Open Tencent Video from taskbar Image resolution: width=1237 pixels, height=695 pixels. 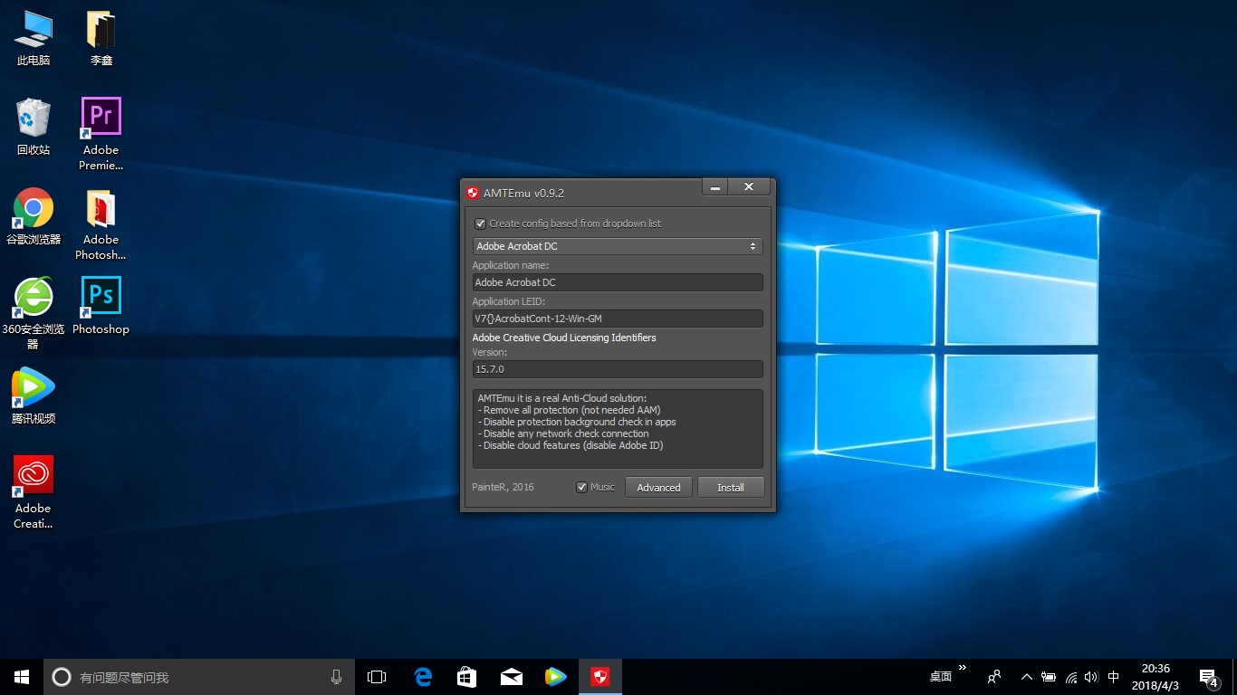click(x=555, y=677)
